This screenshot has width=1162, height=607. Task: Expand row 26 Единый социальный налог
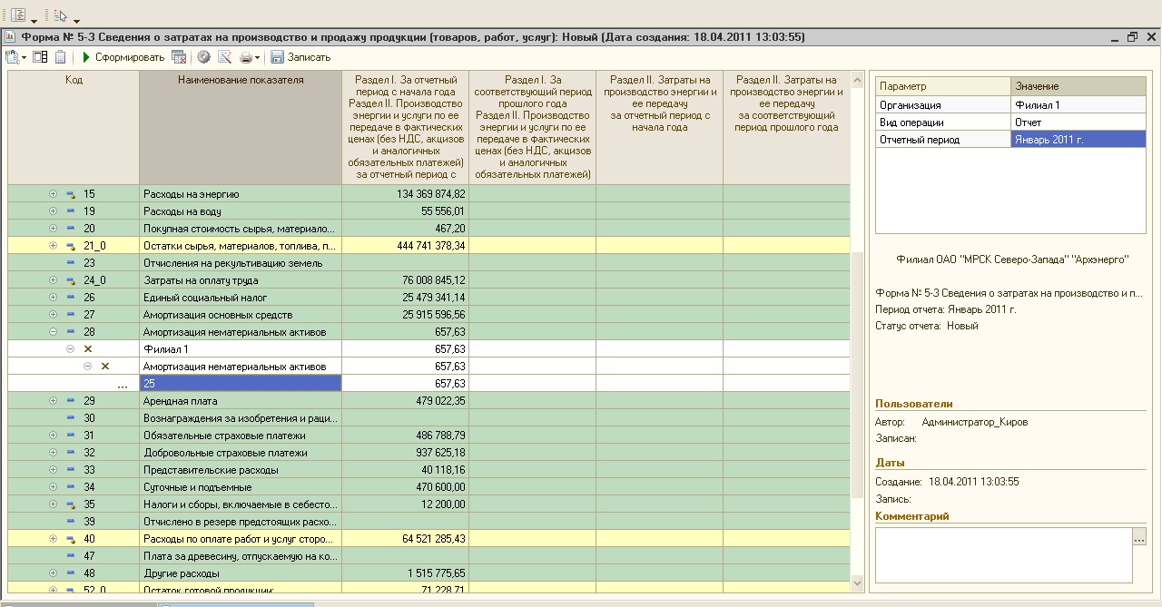click(54, 298)
